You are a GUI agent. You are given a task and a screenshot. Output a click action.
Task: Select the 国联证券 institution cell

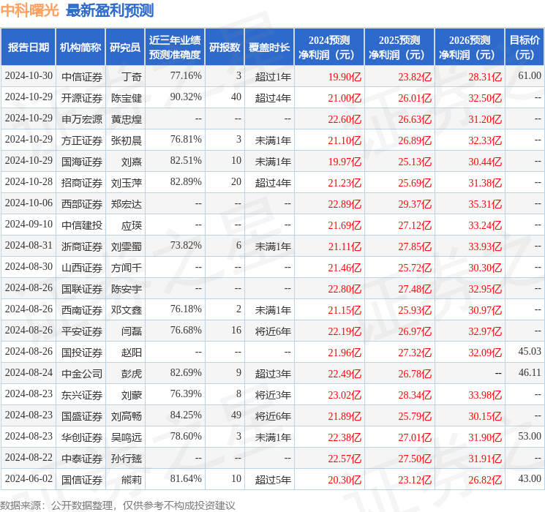tap(82, 289)
